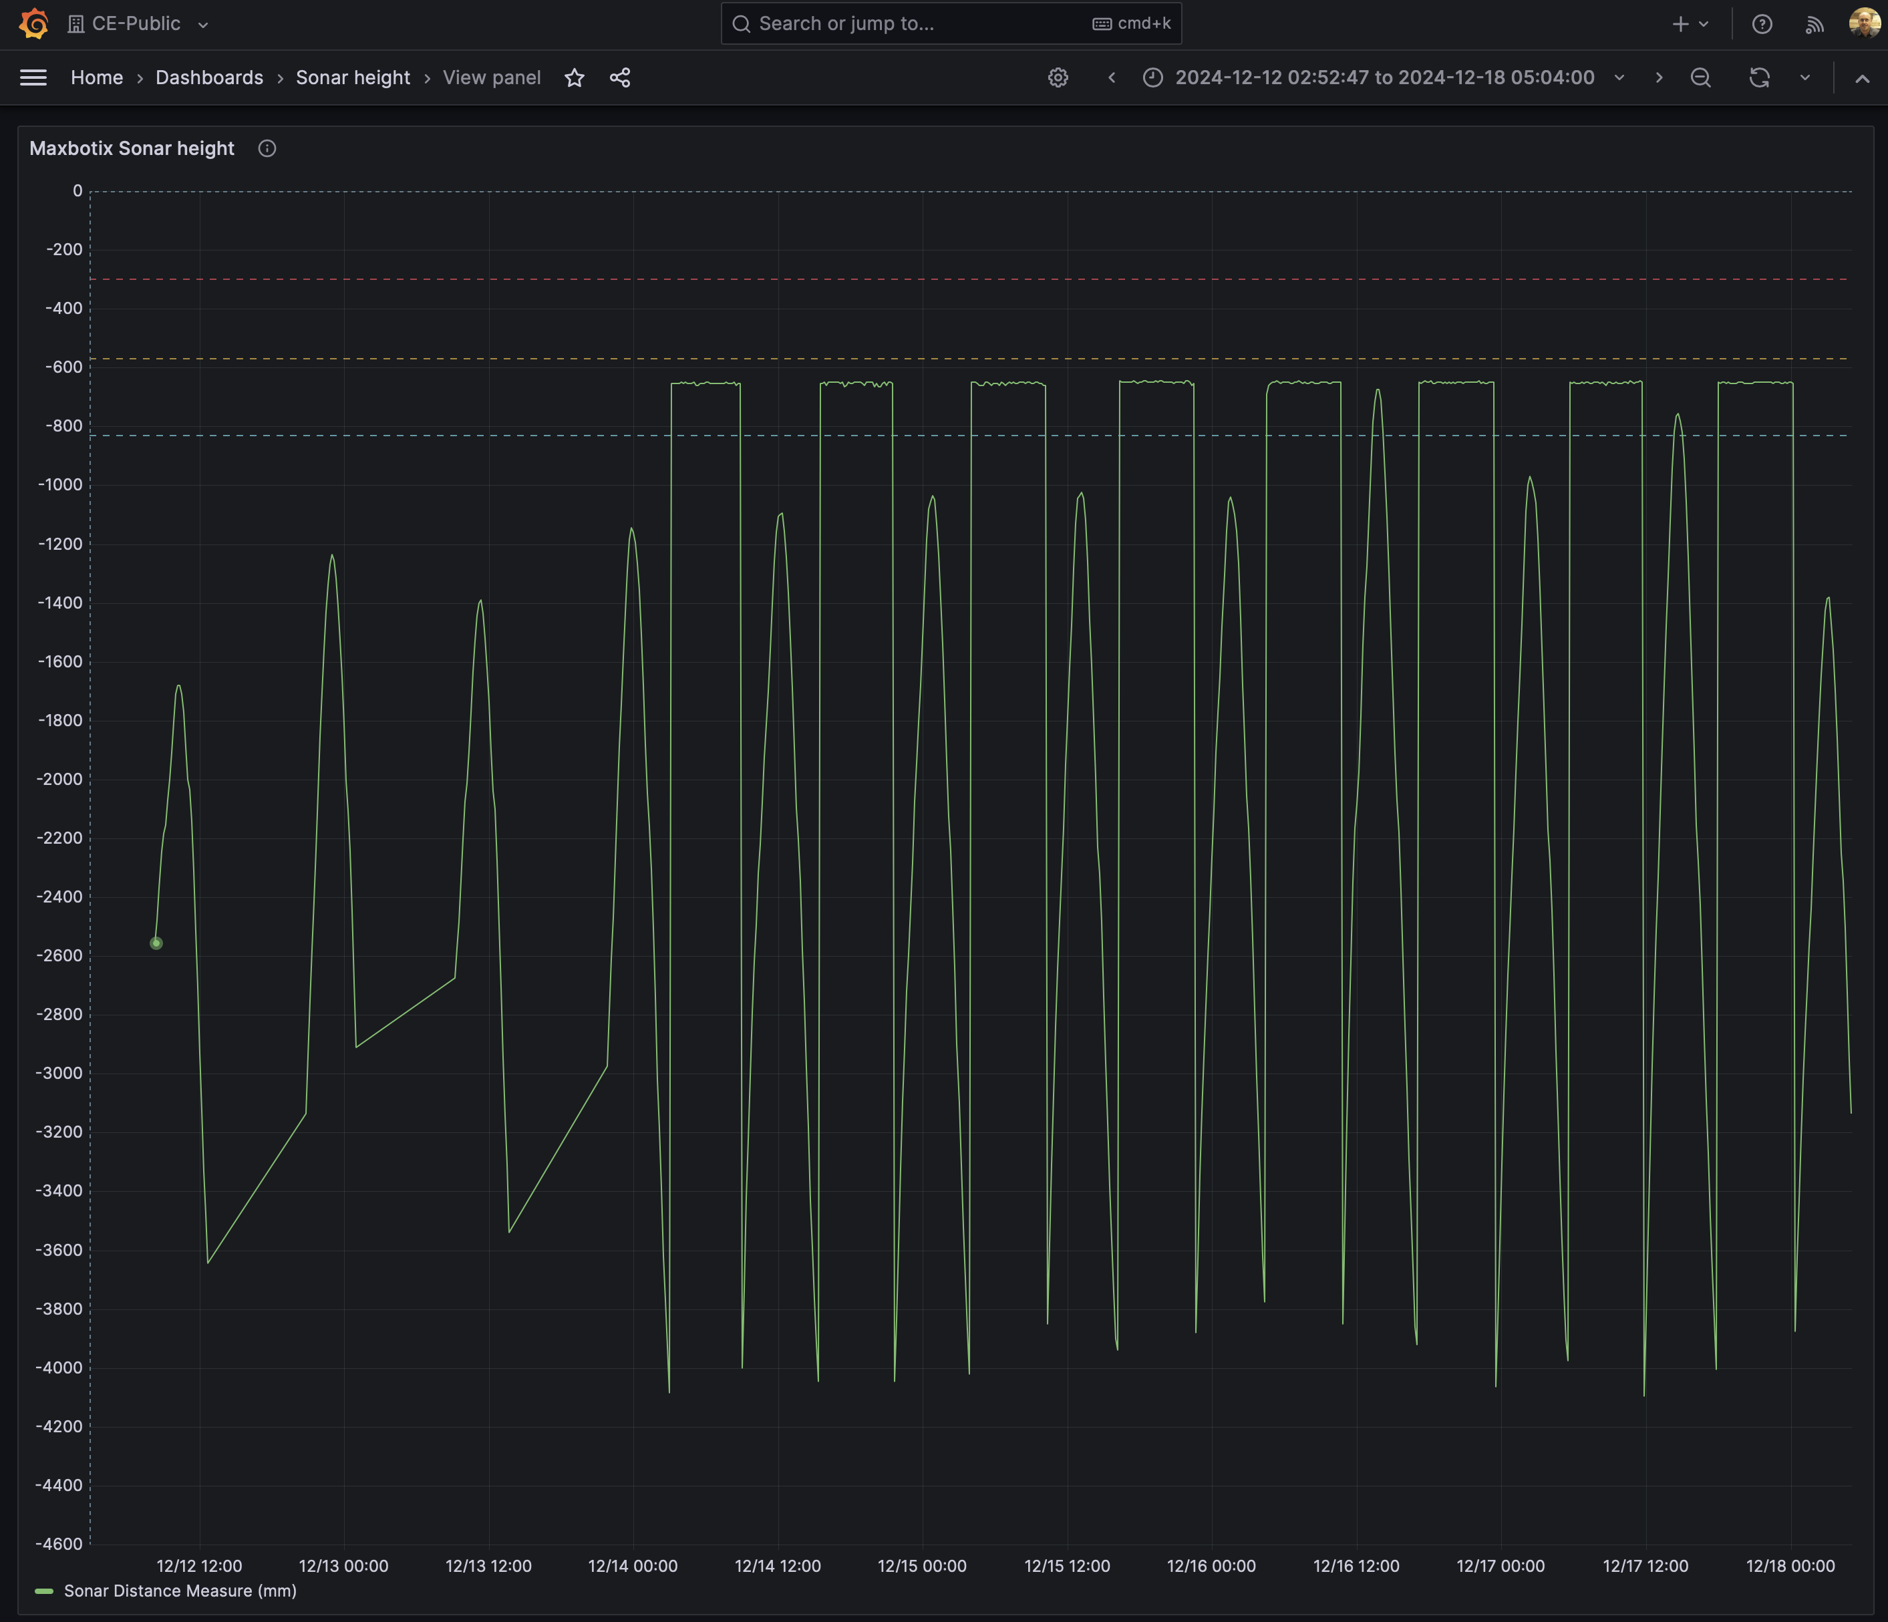The width and height of the screenshot is (1888, 1622).
Task: Toggle Sonar Distance Measure legend series
Action: pyautogui.click(x=180, y=1590)
